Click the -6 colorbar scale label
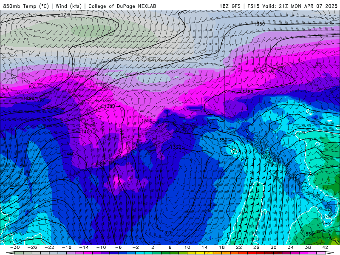The width and height of the screenshot is (340, 255). (x=118, y=247)
